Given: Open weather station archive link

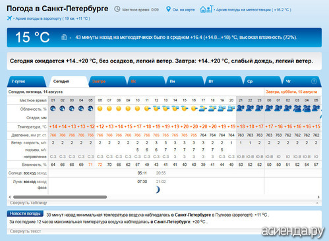Looking at the screenshot, I should tap(253, 10).
